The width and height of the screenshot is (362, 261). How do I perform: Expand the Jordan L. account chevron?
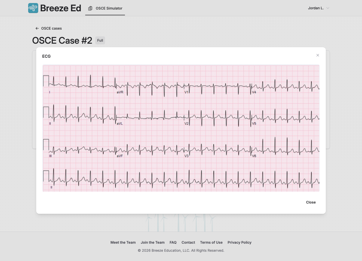pyautogui.click(x=328, y=8)
